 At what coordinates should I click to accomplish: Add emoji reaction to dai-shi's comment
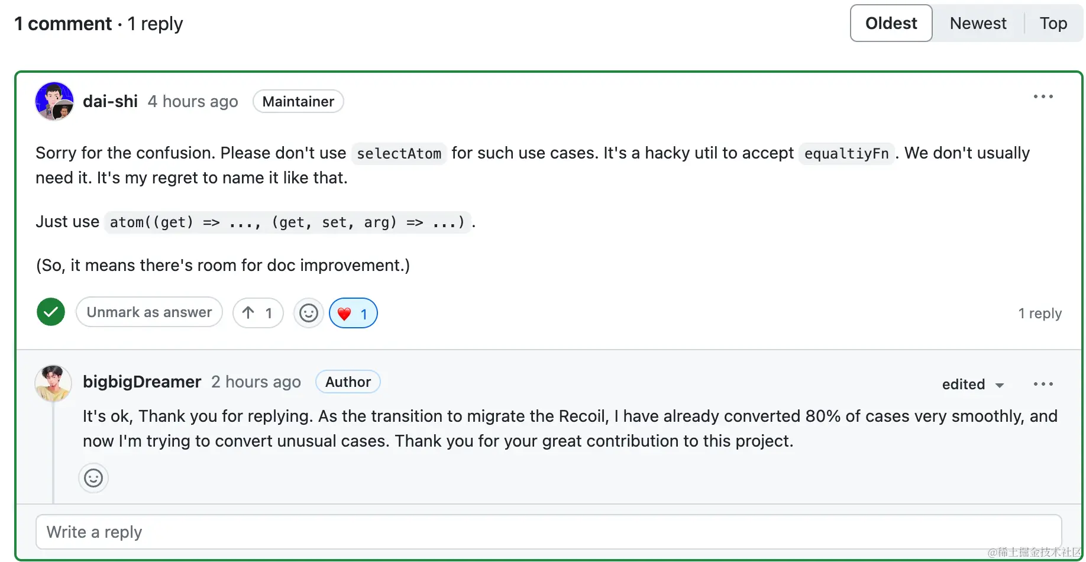(x=309, y=313)
